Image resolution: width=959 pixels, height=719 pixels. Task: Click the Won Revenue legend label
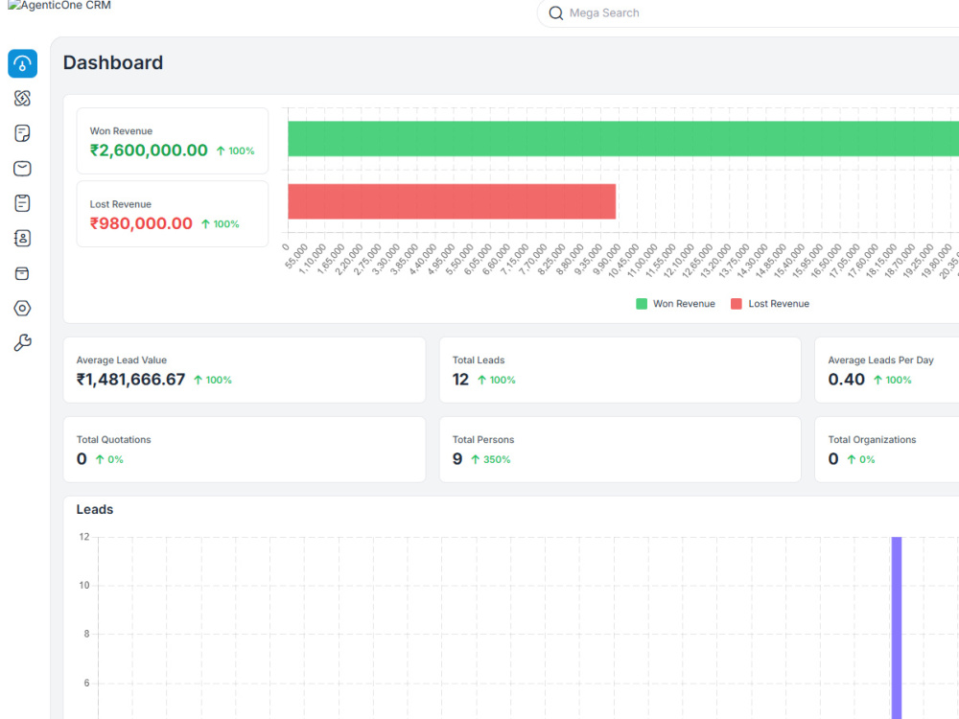pyautogui.click(x=684, y=304)
